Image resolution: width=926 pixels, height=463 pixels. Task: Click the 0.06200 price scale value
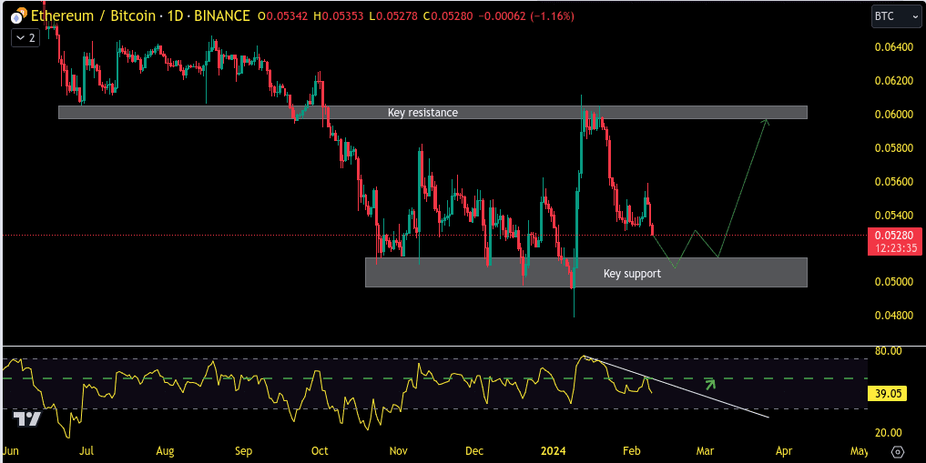pyautogui.click(x=893, y=80)
